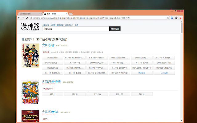Click the 进击的巨人 hot-search link
Viewport: 197px width, 123px height.
click(x=69, y=25)
